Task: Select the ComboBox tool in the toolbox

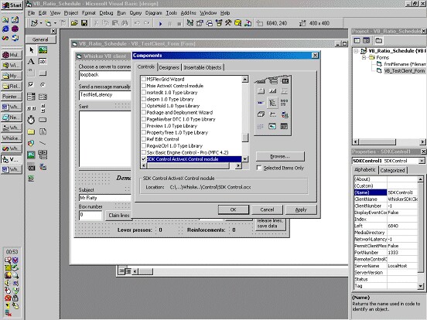Action: (x=31, y=97)
